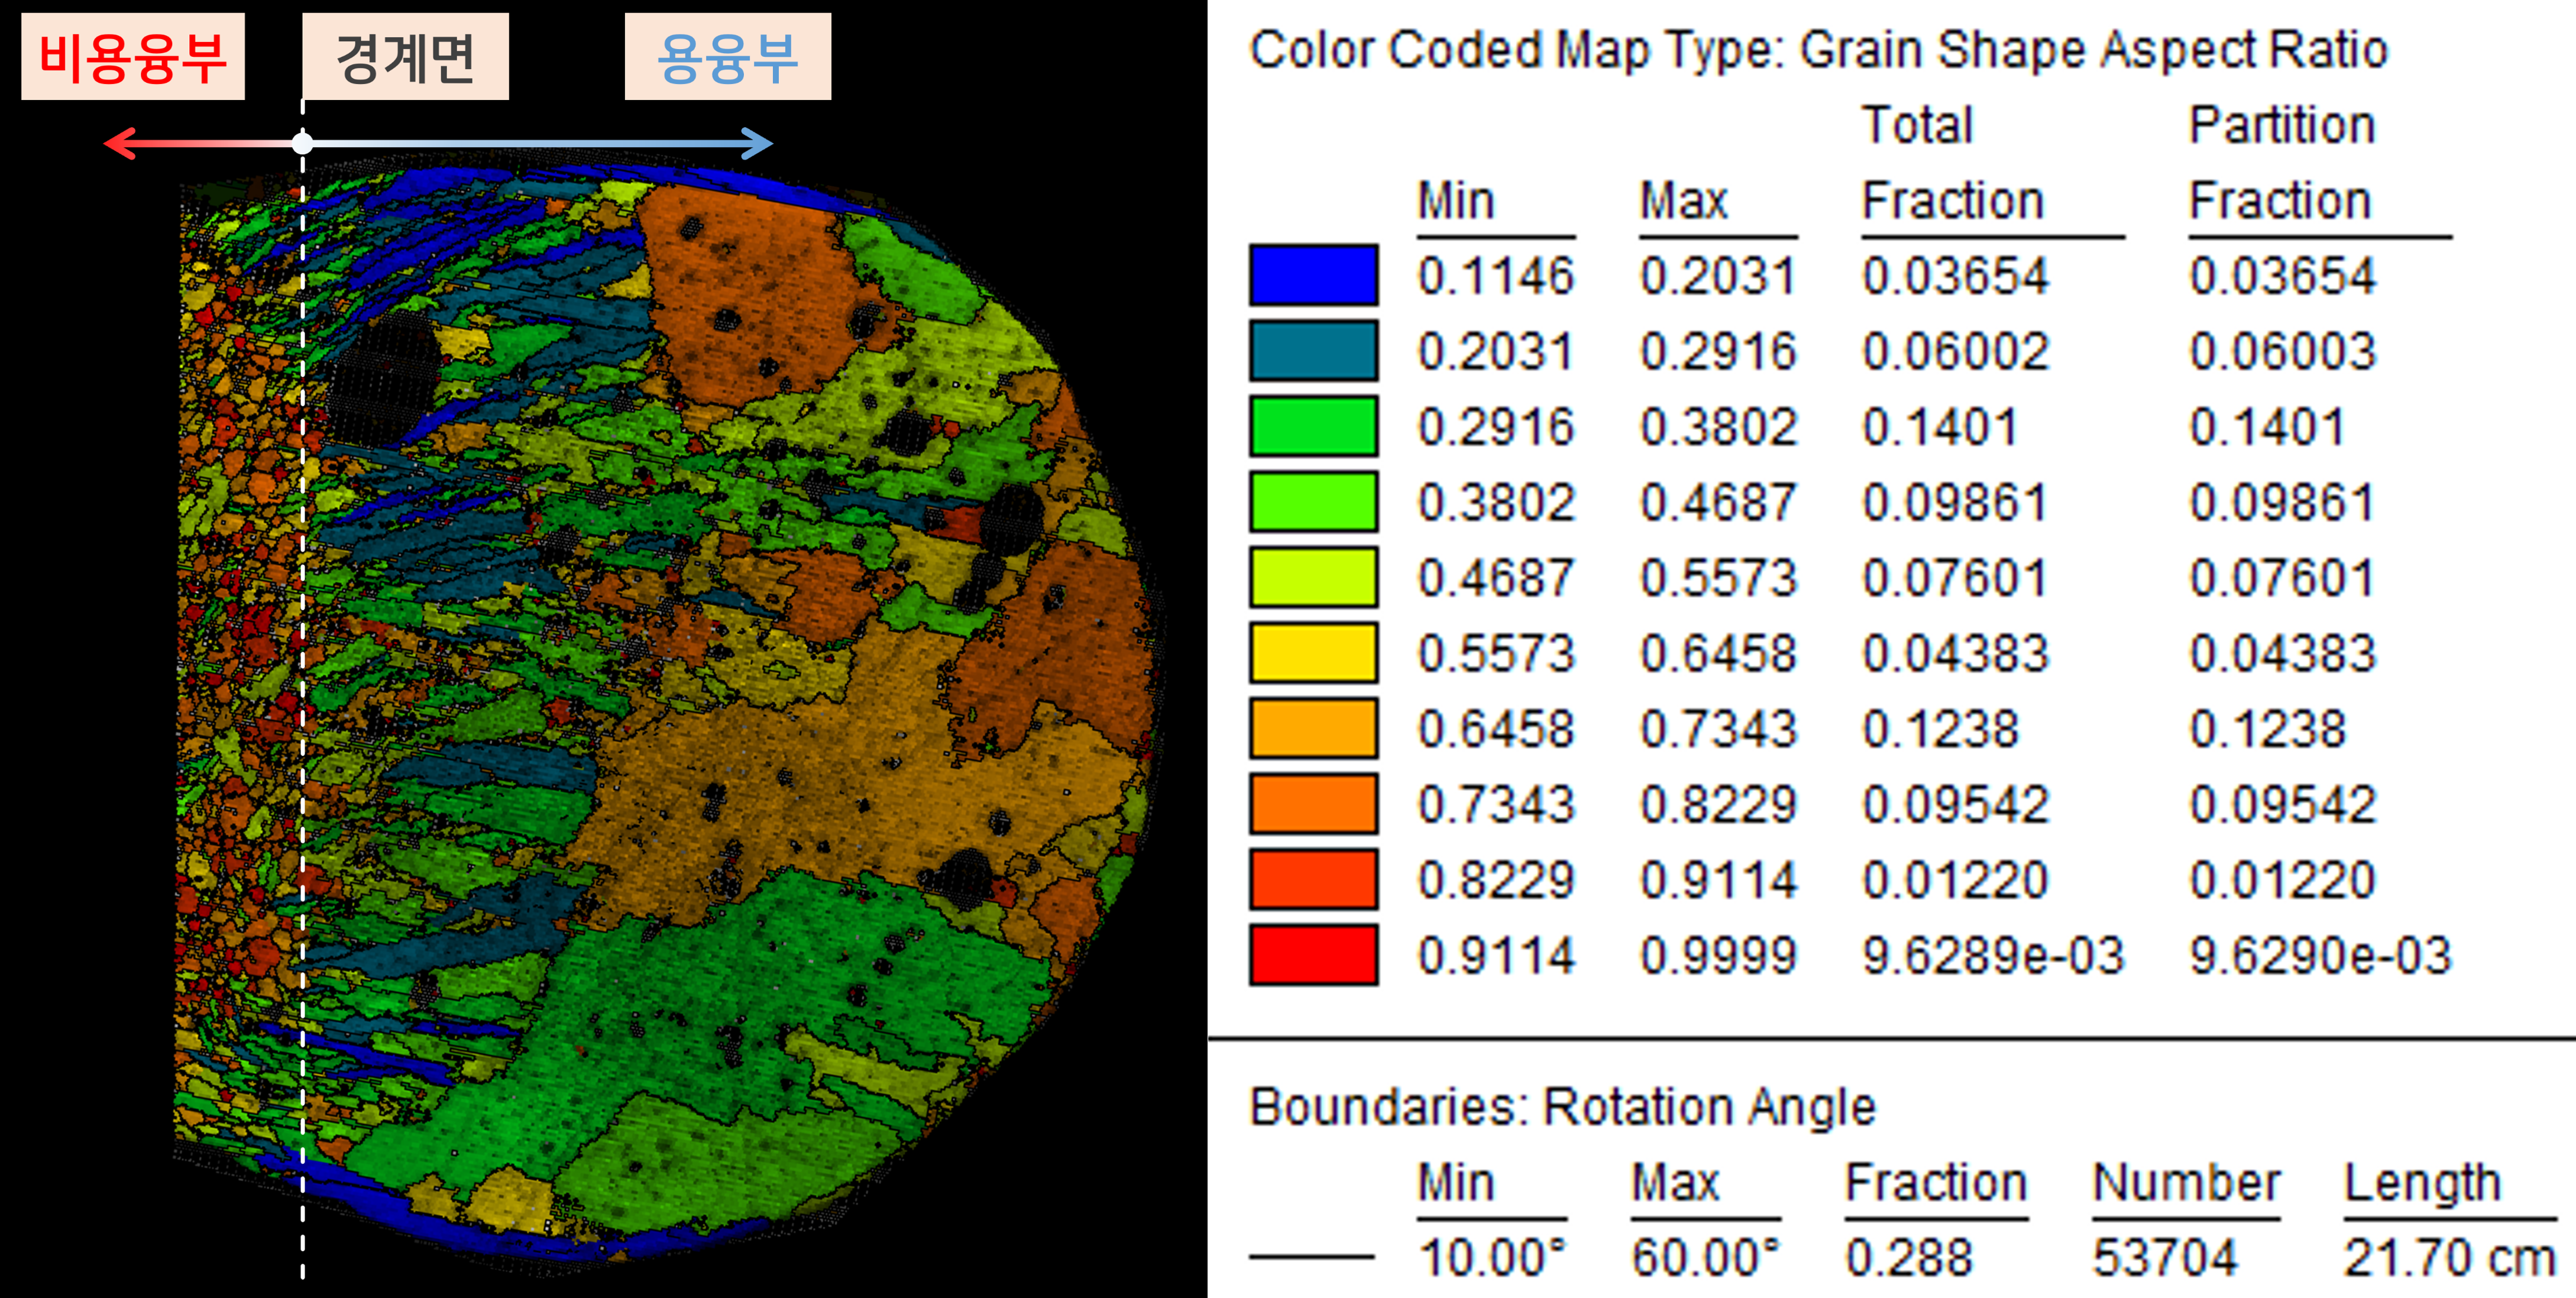Click the orange 0.7343 legend swatch
Image resolution: width=2576 pixels, height=1298 pixels.
(1313, 804)
